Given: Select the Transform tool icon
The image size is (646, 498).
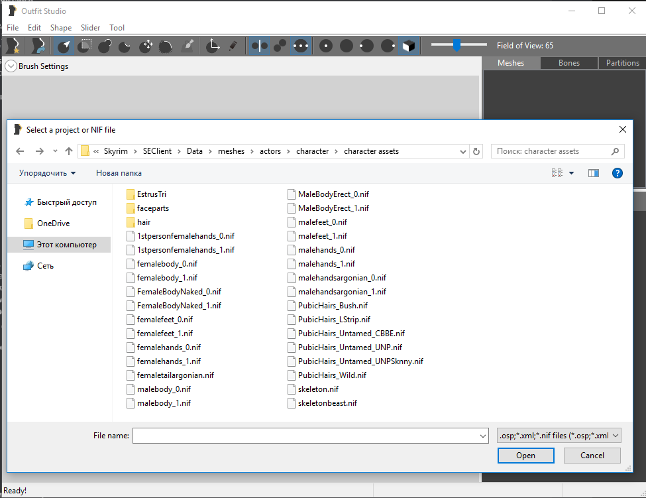Looking at the screenshot, I should coord(213,46).
